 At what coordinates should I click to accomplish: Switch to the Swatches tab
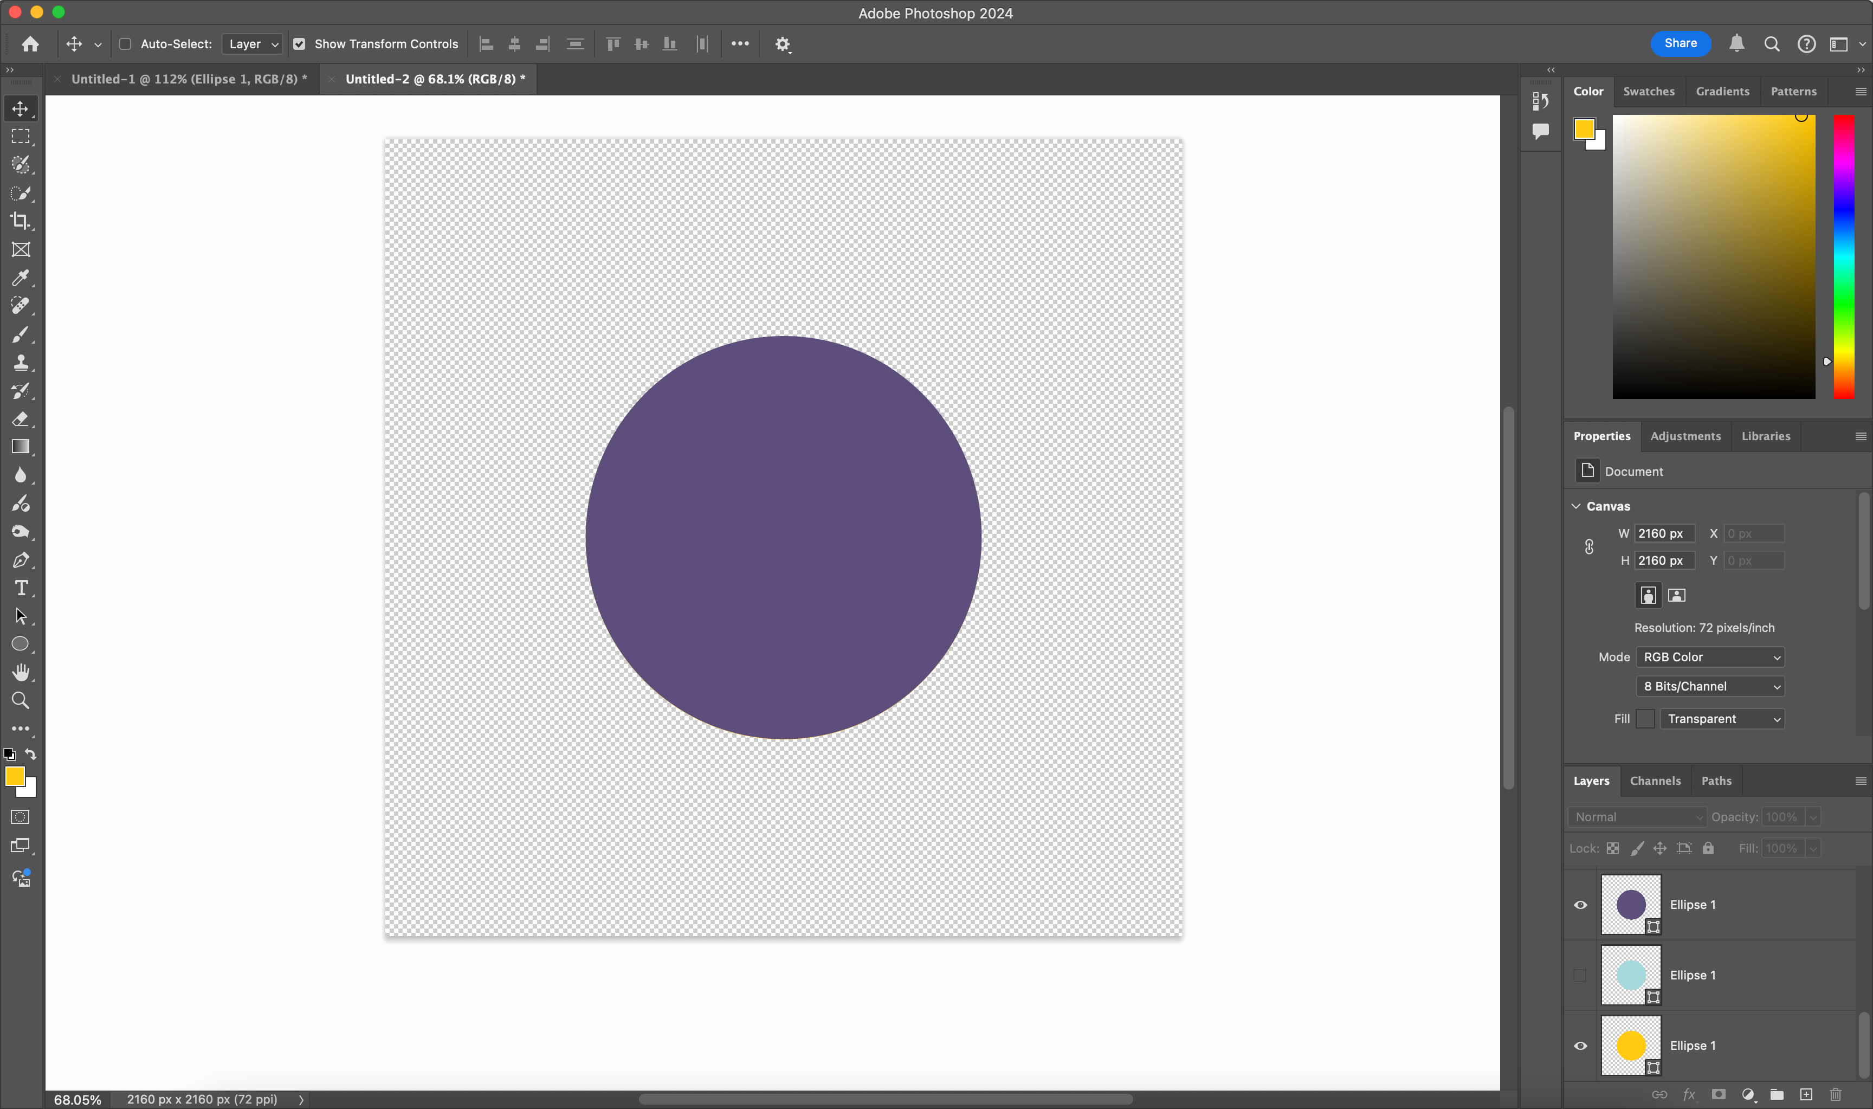tap(1649, 91)
